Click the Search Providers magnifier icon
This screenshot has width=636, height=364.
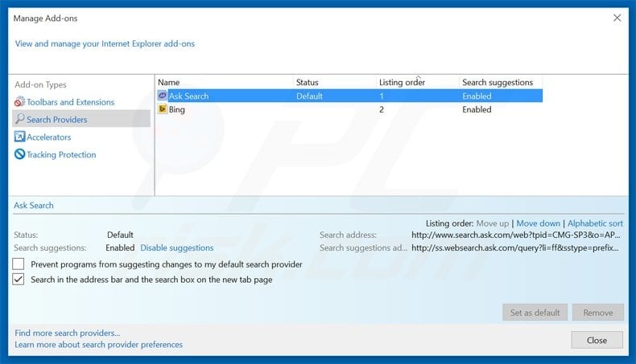[19, 119]
